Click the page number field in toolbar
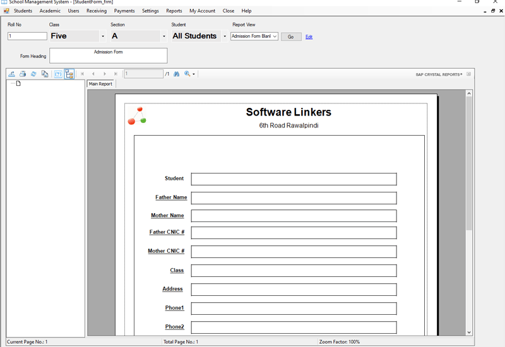The image size is (505, 347). pos(144,74)
